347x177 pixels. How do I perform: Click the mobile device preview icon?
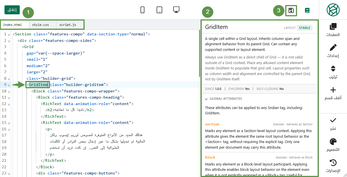(142, 10)
